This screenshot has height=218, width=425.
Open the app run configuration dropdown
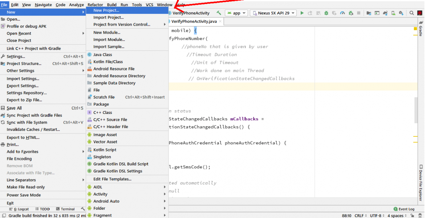click(236, 13)
